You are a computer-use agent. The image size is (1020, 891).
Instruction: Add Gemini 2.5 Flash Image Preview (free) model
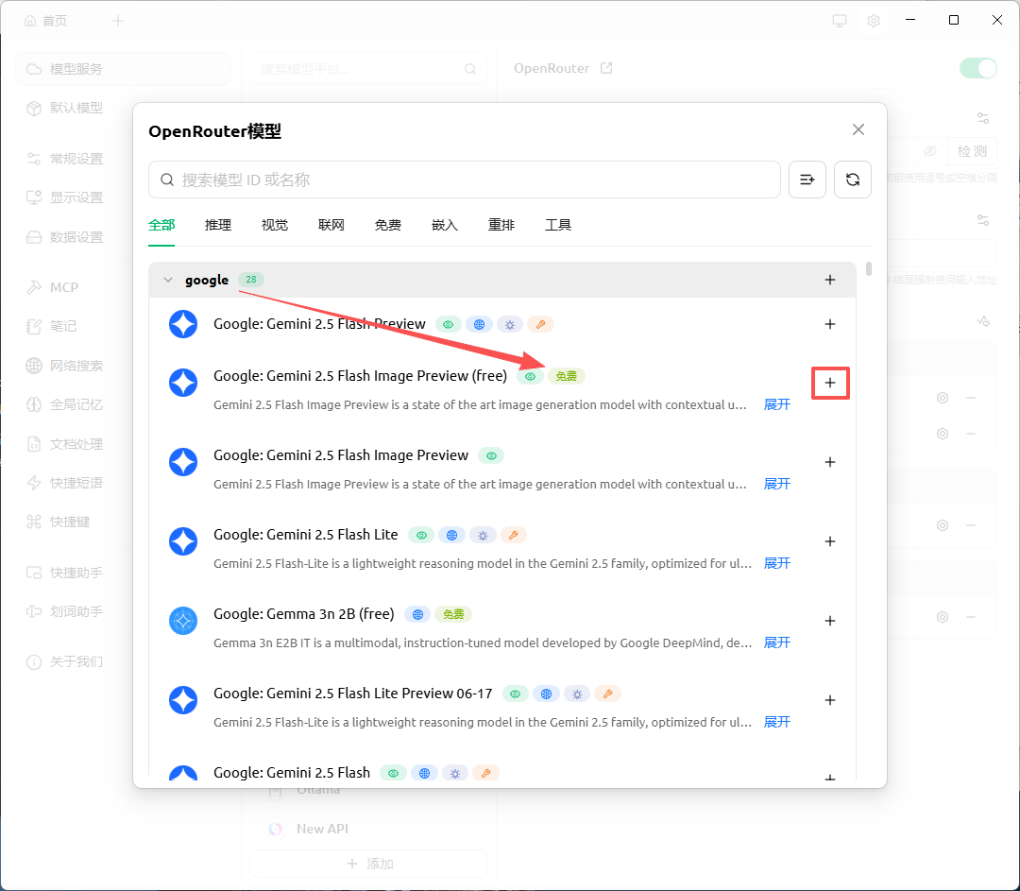click(830, 383)
